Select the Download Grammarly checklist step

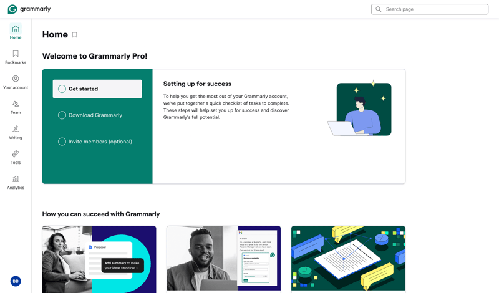pos(97,115)
